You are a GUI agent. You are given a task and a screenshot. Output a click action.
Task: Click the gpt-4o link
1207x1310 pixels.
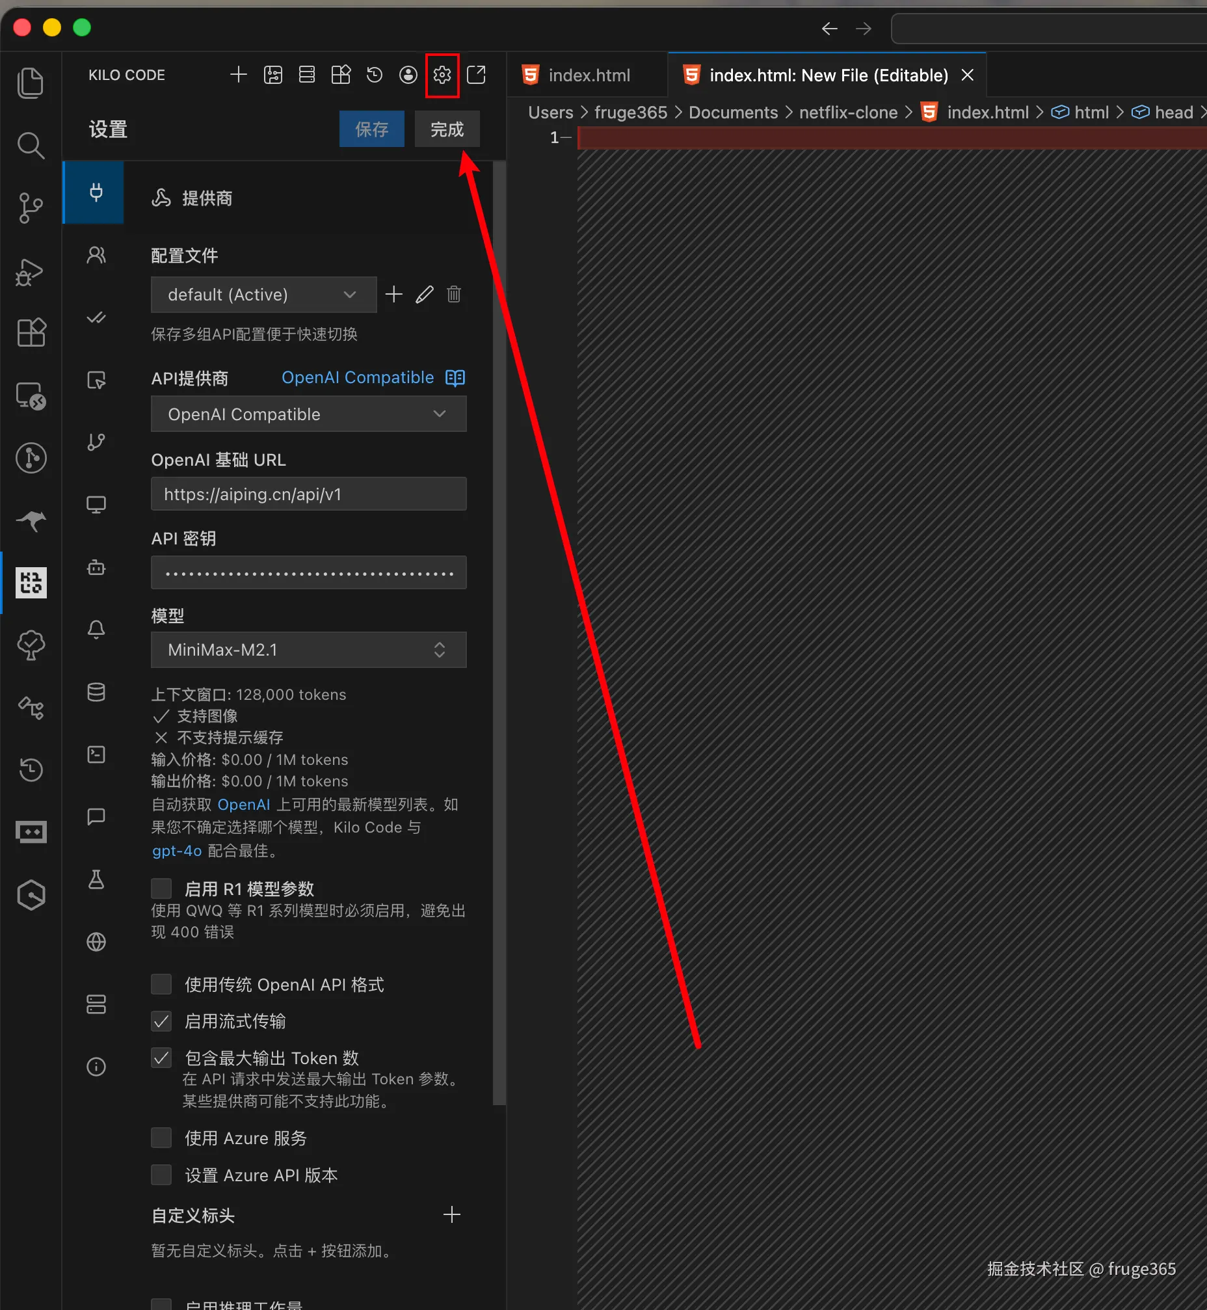click(x=176, y=850)
